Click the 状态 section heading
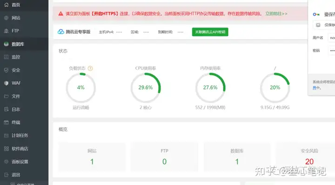Image resolution: width=335 pixels, height=185 pixels. click(63, 51)
